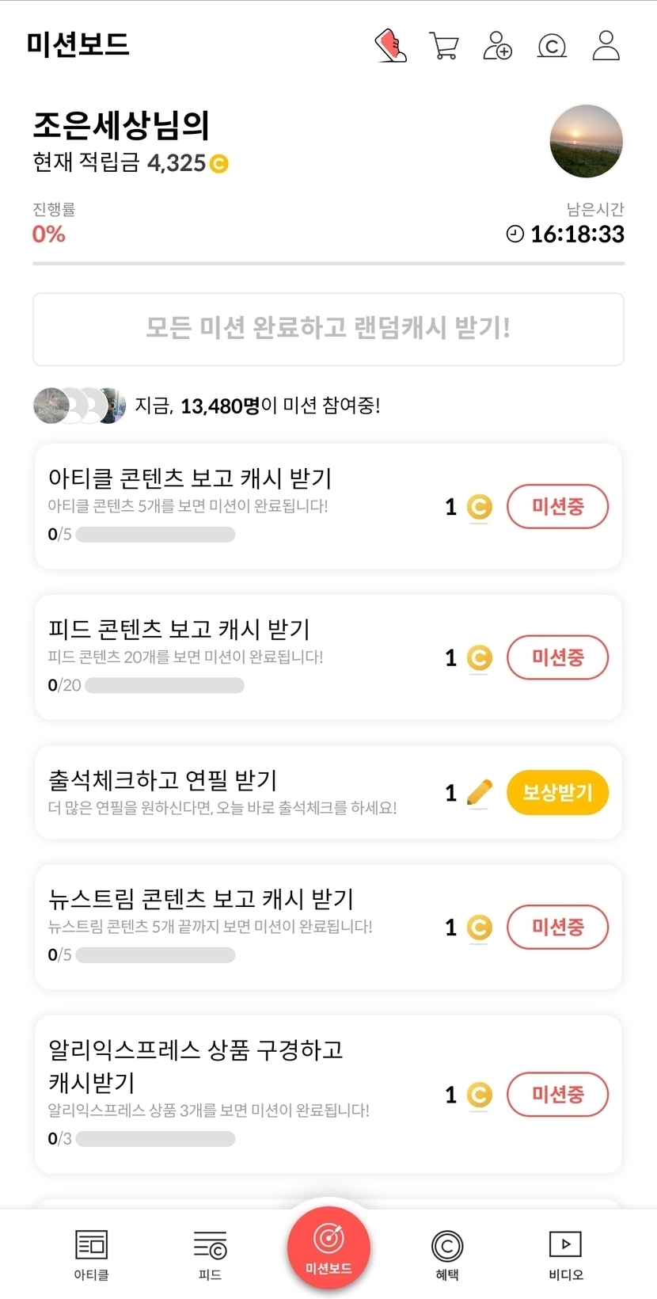
Task: Open the cash coin icon in header
Action: point(552,46)
